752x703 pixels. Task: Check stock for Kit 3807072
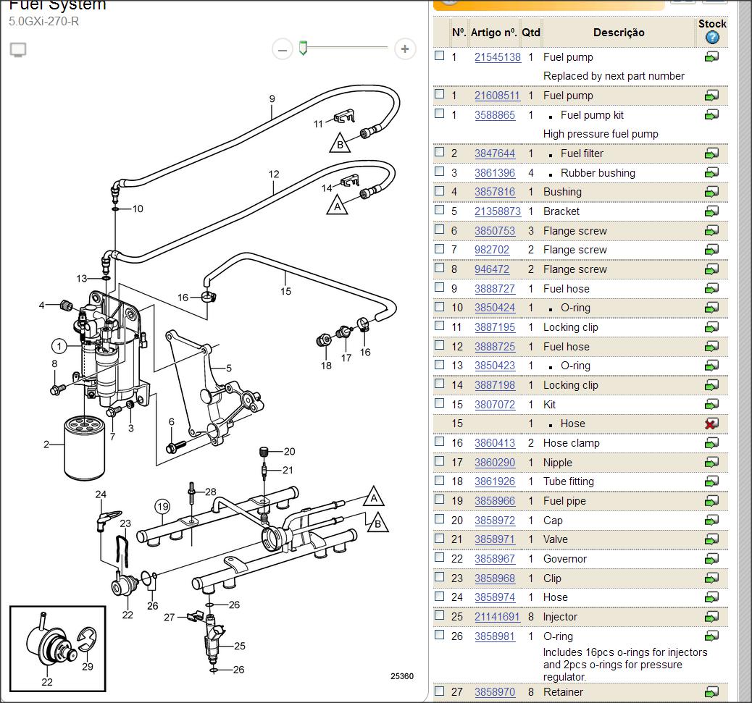pyautogui.click(x=711, y=405)
